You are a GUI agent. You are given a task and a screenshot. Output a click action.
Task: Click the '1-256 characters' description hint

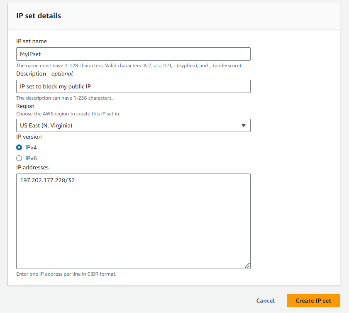coord(65,98)
